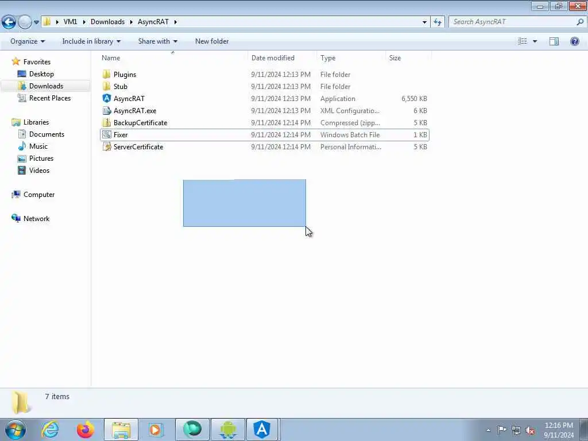The image size is (588, 441).
Task: Sort by Name column header
Action: (111, 58)
